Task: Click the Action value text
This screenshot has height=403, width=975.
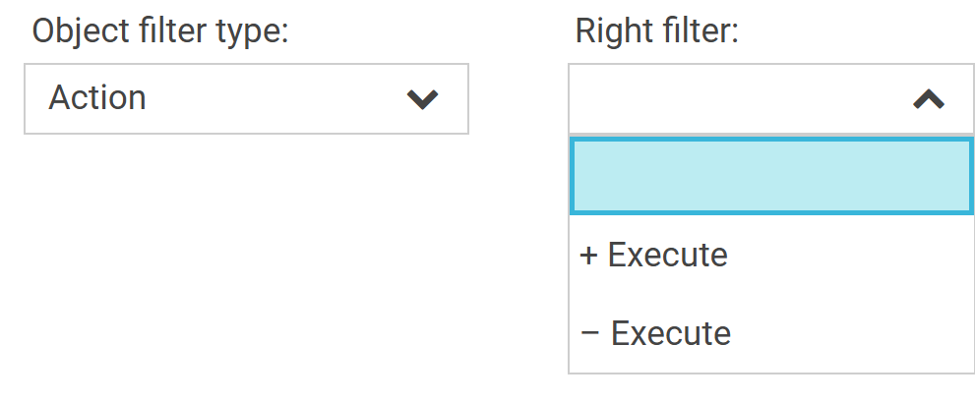Action: click(97, 98)
